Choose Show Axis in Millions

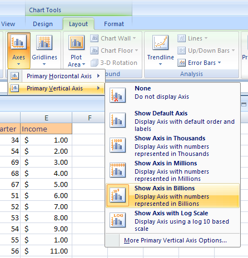(172, 171)
